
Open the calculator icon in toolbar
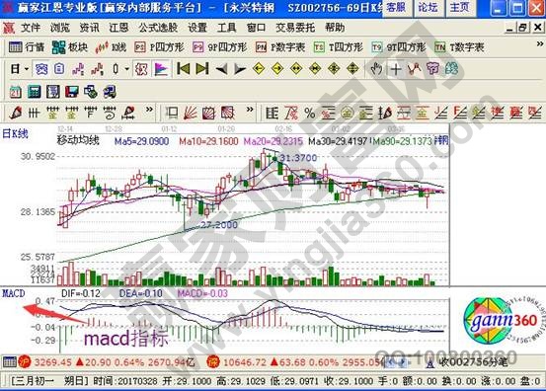click(35, 92)
